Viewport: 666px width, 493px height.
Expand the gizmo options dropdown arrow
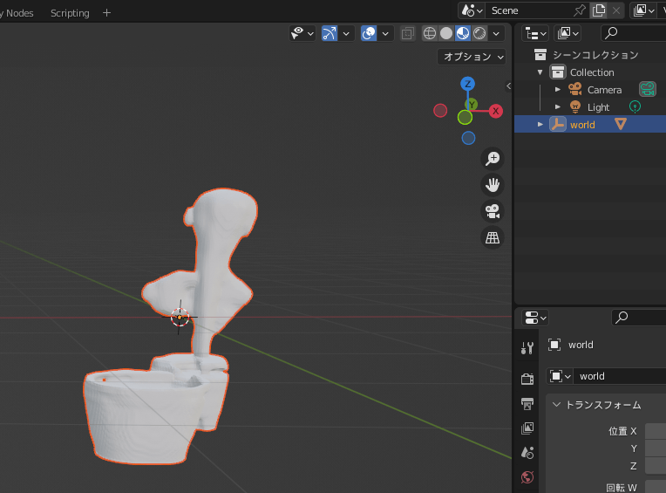[x=346, y=33]
